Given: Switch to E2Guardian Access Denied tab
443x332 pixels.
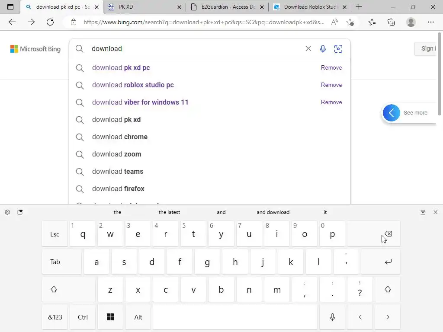Looking at the screenshot, I should point(228,7).
